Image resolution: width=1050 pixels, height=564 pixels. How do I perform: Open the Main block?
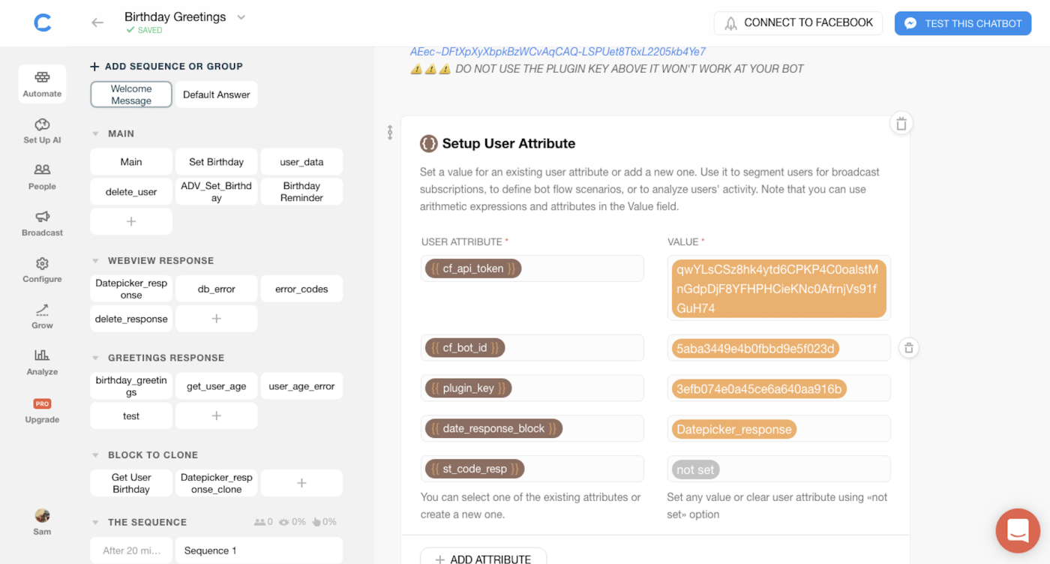131,161
